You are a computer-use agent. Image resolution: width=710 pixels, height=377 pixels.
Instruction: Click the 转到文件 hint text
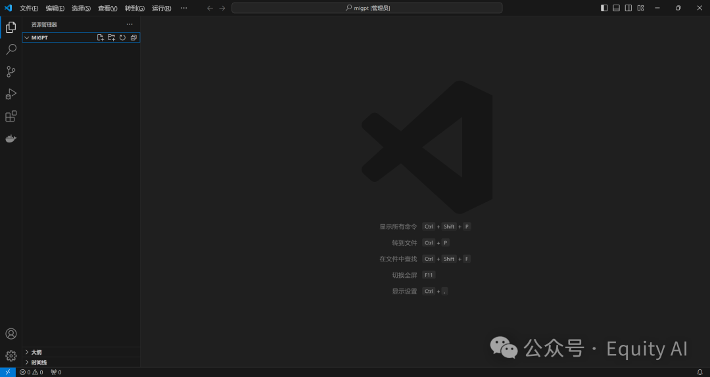[x=404, y=242]
